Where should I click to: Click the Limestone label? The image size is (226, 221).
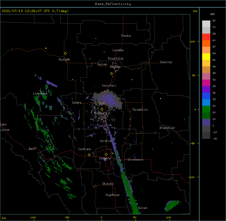(40, 93)
